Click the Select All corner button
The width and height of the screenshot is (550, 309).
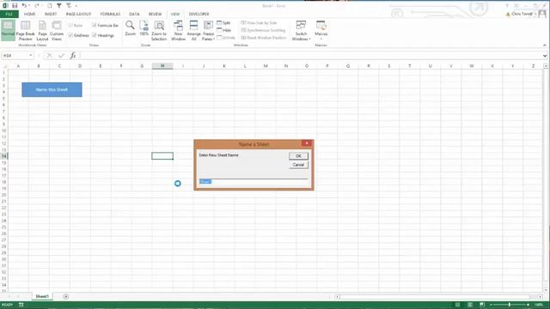(x=4, y=66)
